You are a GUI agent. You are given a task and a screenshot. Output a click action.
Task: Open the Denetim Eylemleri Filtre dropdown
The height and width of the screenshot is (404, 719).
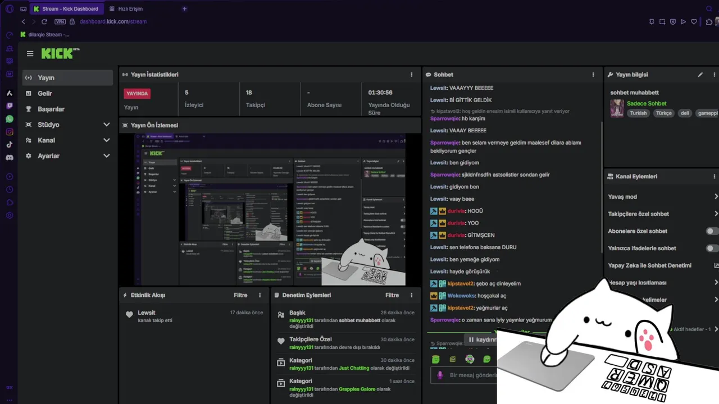pos(392,295)
